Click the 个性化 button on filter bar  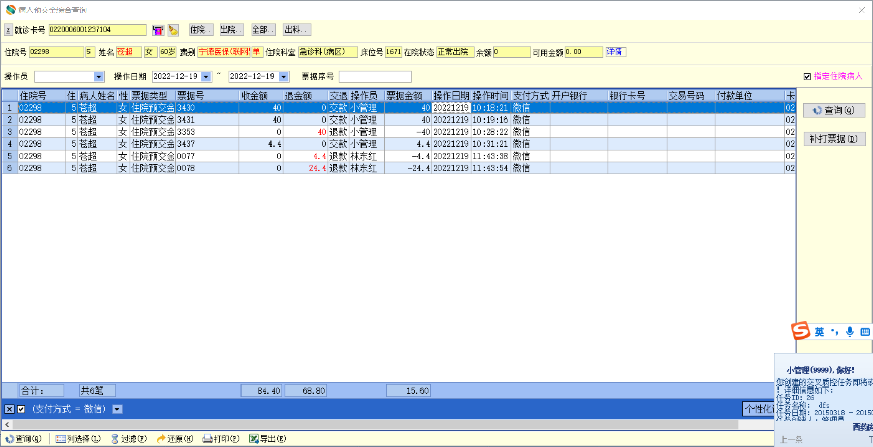758,409
